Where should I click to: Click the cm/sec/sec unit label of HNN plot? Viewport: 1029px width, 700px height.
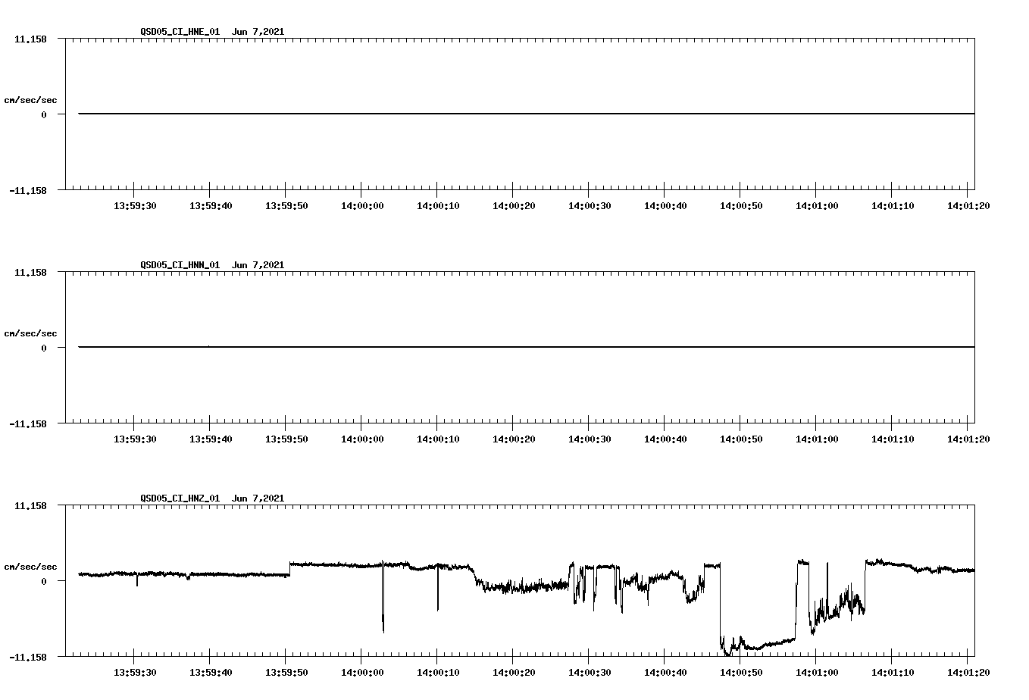pyautogui.click(x=30, y=333)
